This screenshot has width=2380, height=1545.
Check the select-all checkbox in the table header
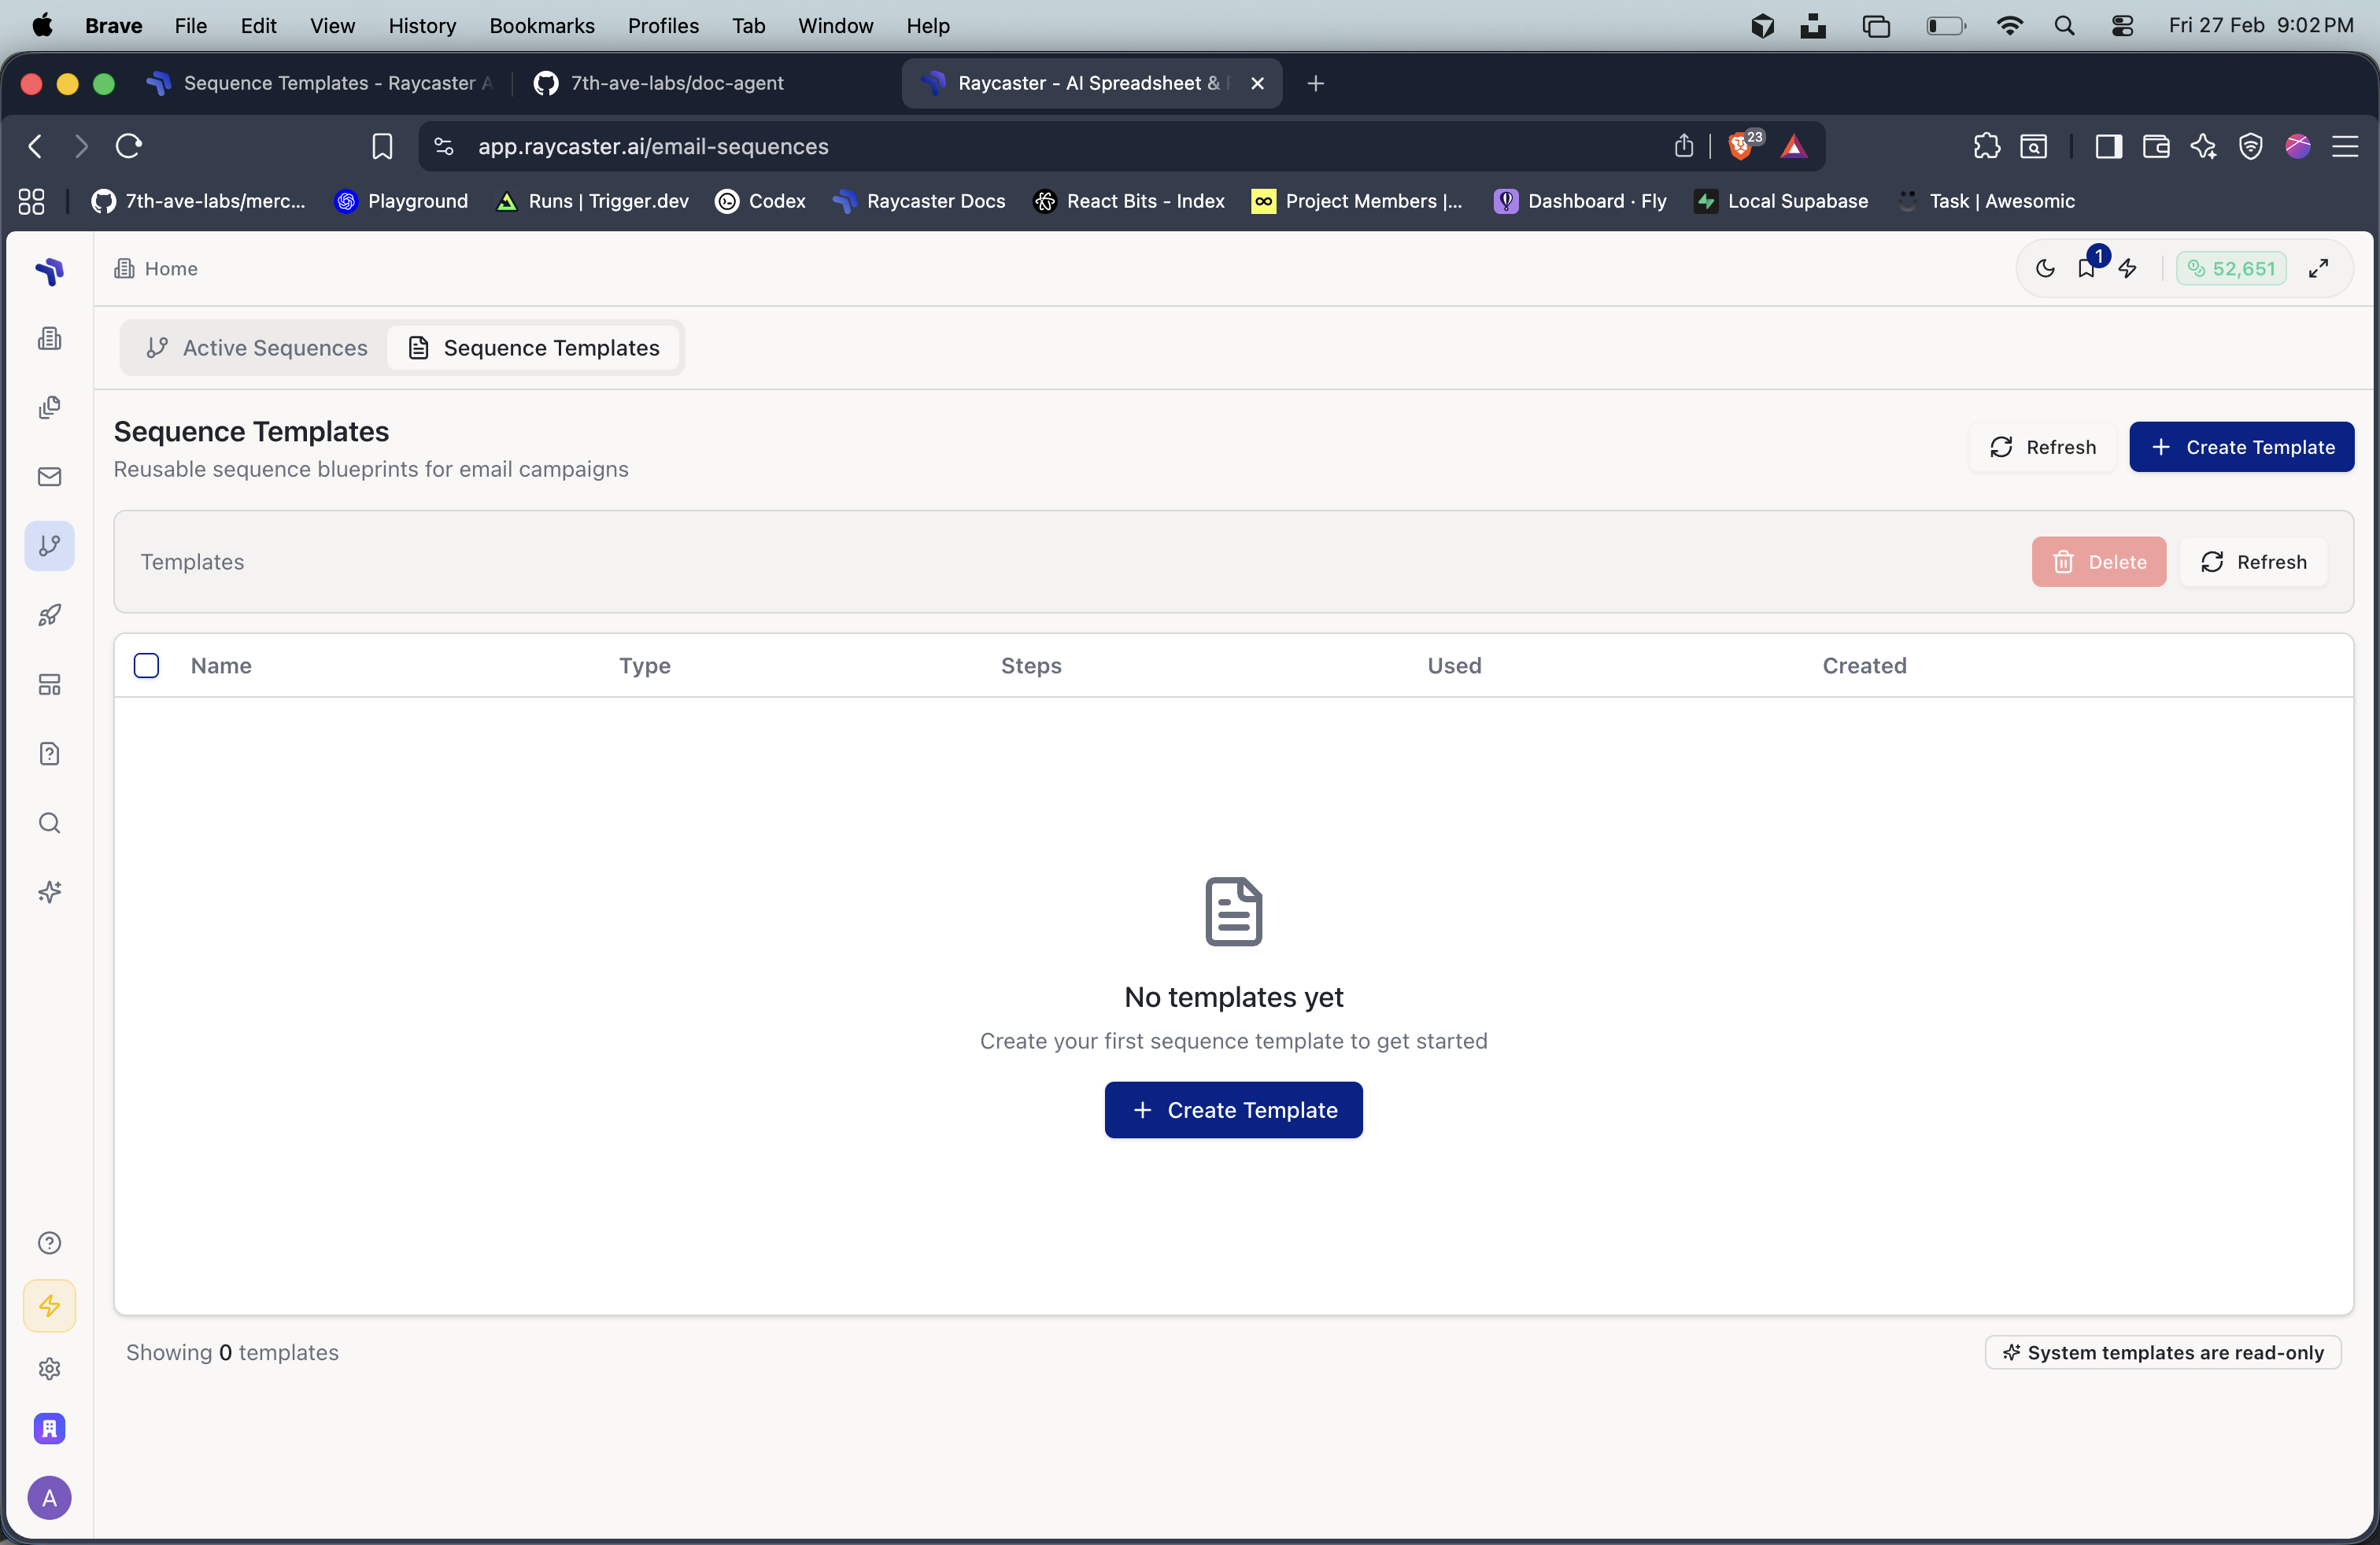[146, 665]
